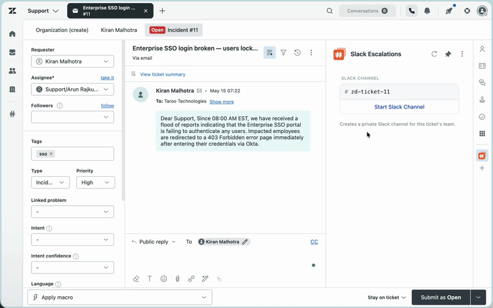
Task: Open side conversations icon in right rail
Action: click(482, 83)
